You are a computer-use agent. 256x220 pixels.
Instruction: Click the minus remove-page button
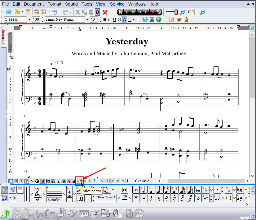point(123,181)
